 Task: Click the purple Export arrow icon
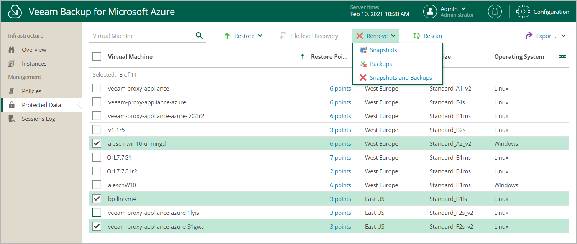pos(529,36)
